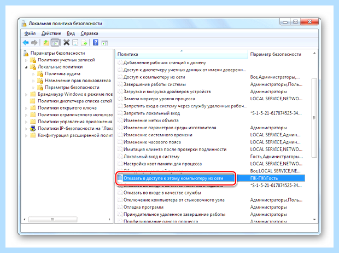Select policy Загрузка и выгрузка драйверов устройств

pos(167,91)
